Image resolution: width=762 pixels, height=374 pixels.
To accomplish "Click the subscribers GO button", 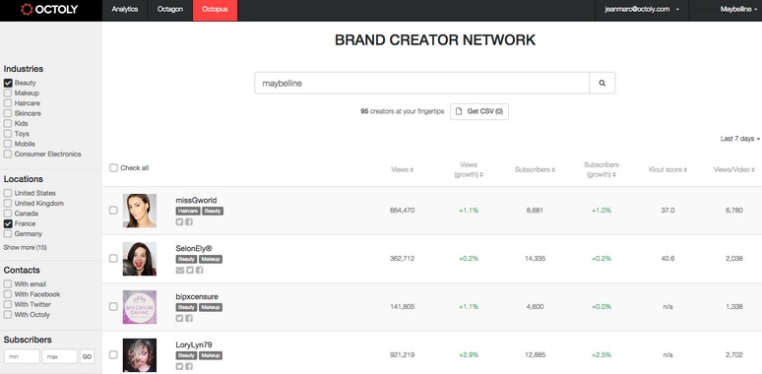I will point(87,356).
